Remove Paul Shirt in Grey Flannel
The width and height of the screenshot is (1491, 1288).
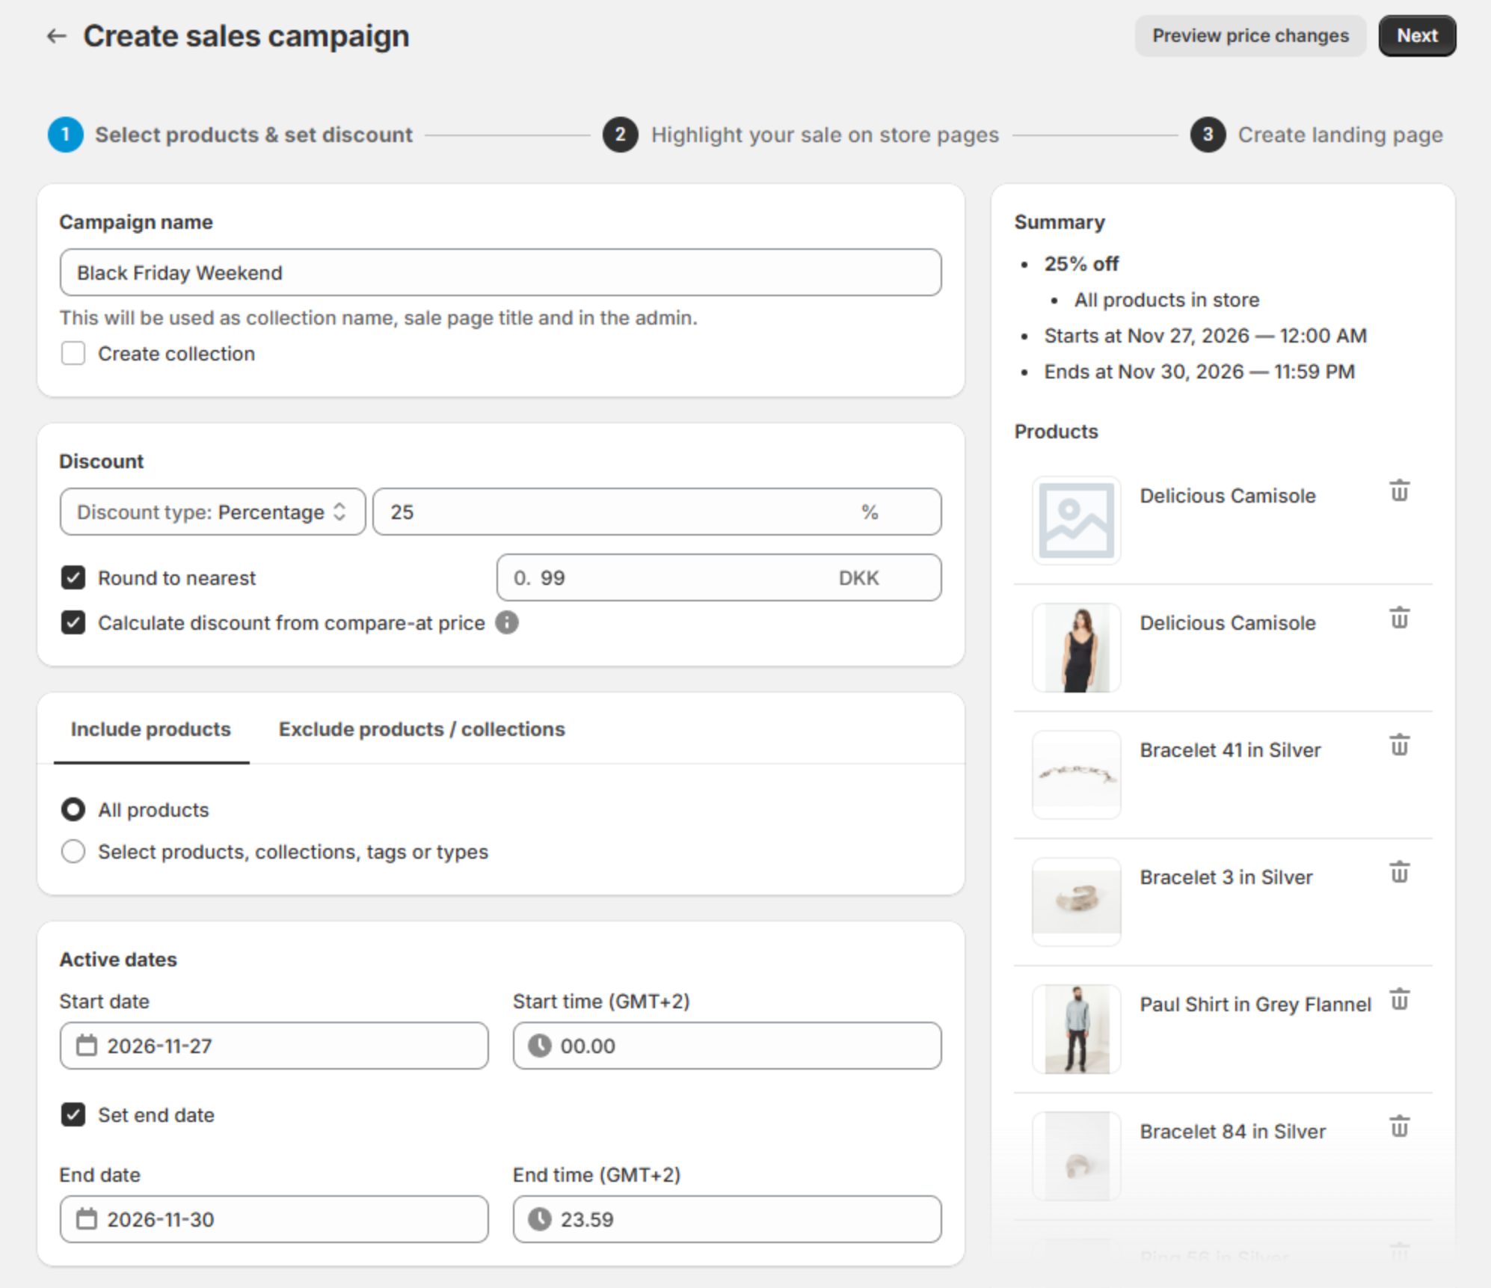[1399, 999]
